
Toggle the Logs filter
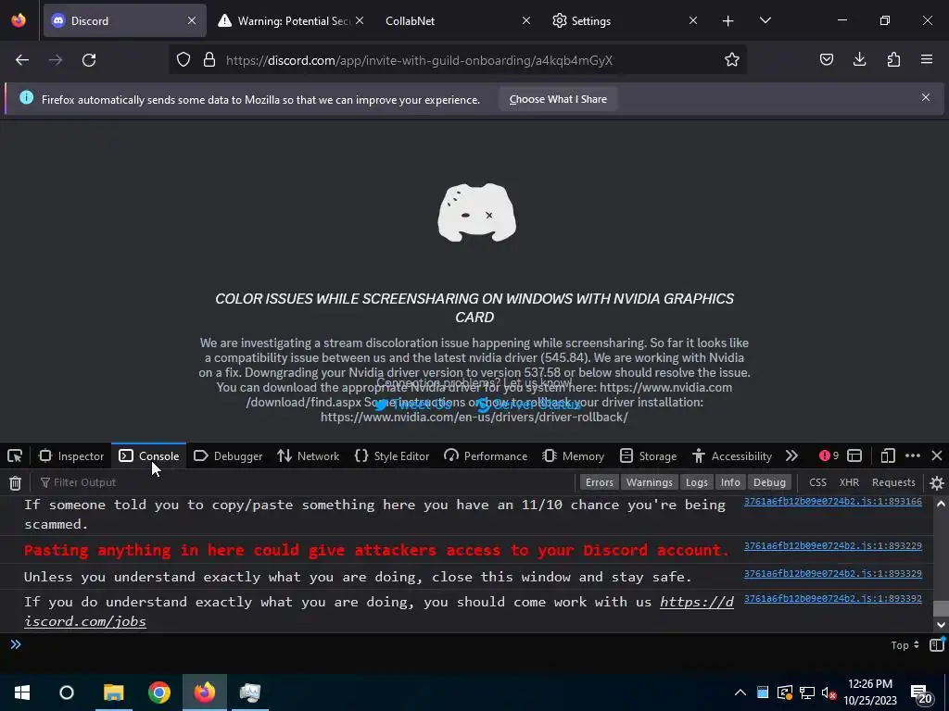696,482
